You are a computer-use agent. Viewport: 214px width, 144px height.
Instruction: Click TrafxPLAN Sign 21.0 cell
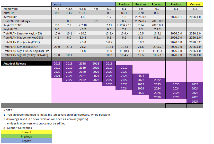click(x=57, y=47)
